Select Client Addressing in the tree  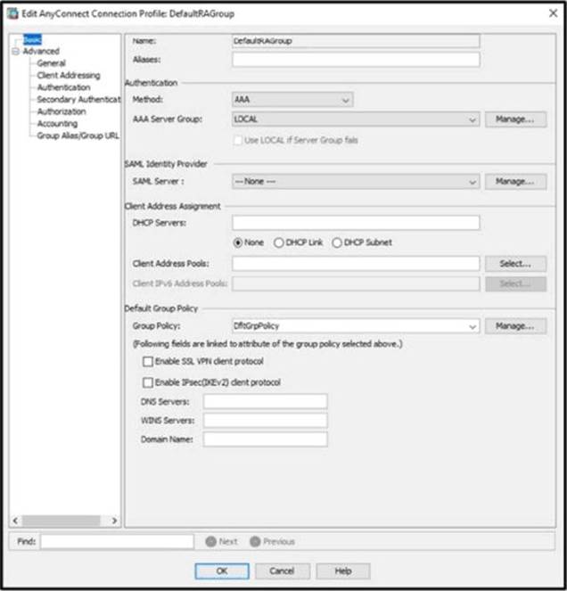(x=68, y=76)
